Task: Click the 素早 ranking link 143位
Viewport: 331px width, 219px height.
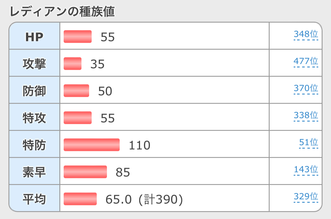Action: click(306, 169)
